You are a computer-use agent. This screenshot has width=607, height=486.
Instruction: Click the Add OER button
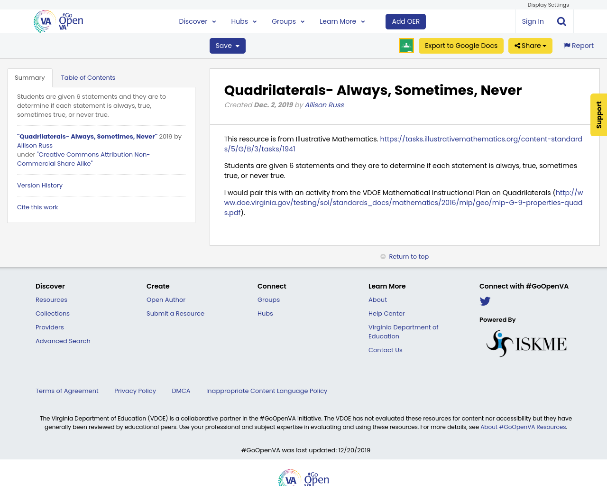point(405,21)
